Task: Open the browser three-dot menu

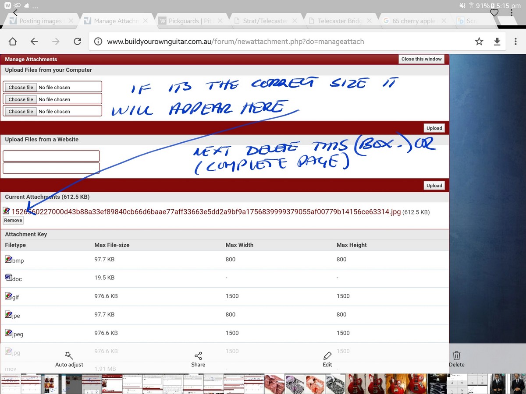Action: 515,42
